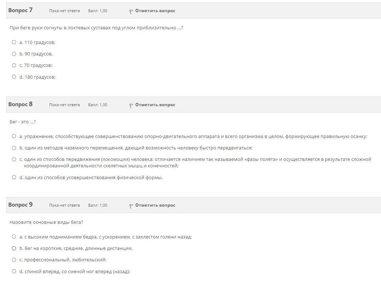Pick answer d: спиной вперед

[14, 271]
